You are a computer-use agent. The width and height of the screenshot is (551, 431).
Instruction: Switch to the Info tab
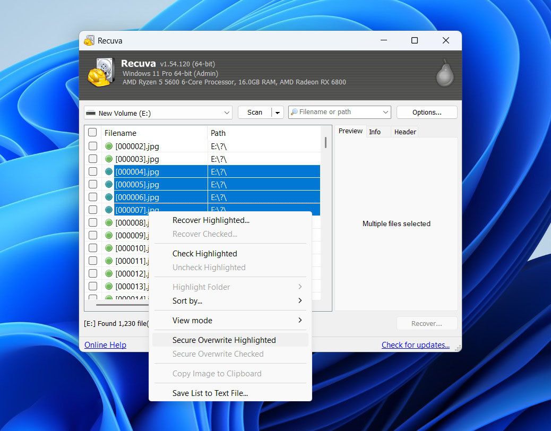click(x=375, y=132)
